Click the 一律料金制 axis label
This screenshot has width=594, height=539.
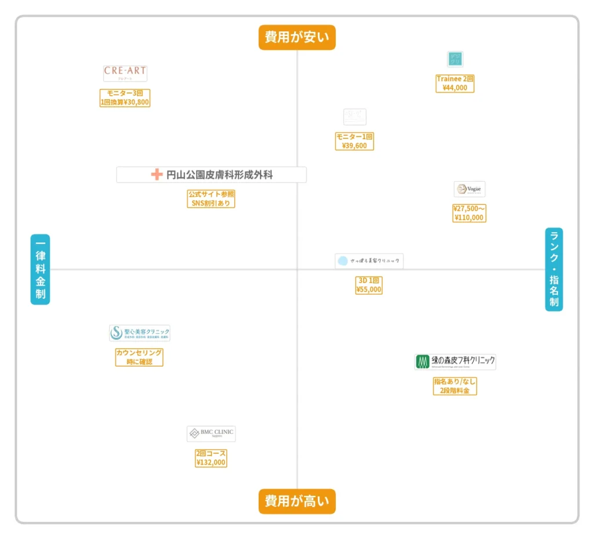tap(40, 269)
